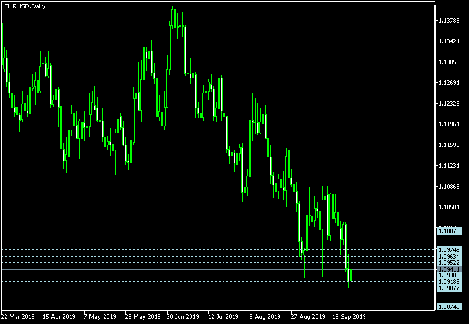
Task: Select the topmost dashed horizontal line at 1.10079
Action: (219, 231)
